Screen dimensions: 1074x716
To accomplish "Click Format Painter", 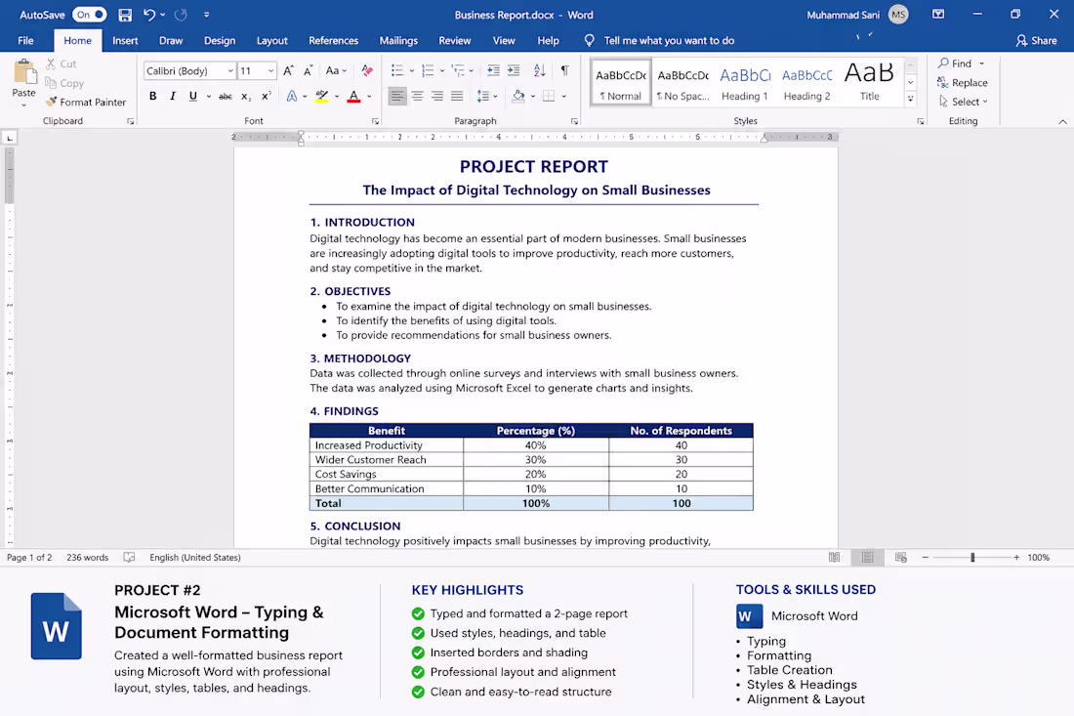I will (x=86, y=102).
